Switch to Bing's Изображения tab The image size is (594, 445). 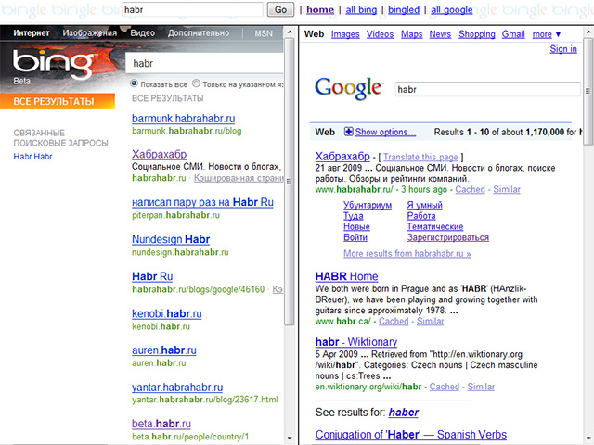[x=89, y=33]
